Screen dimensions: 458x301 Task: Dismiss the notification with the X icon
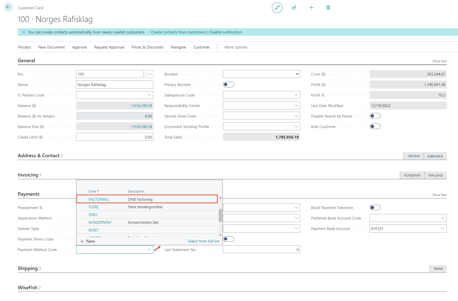click(x=24, y=32)
